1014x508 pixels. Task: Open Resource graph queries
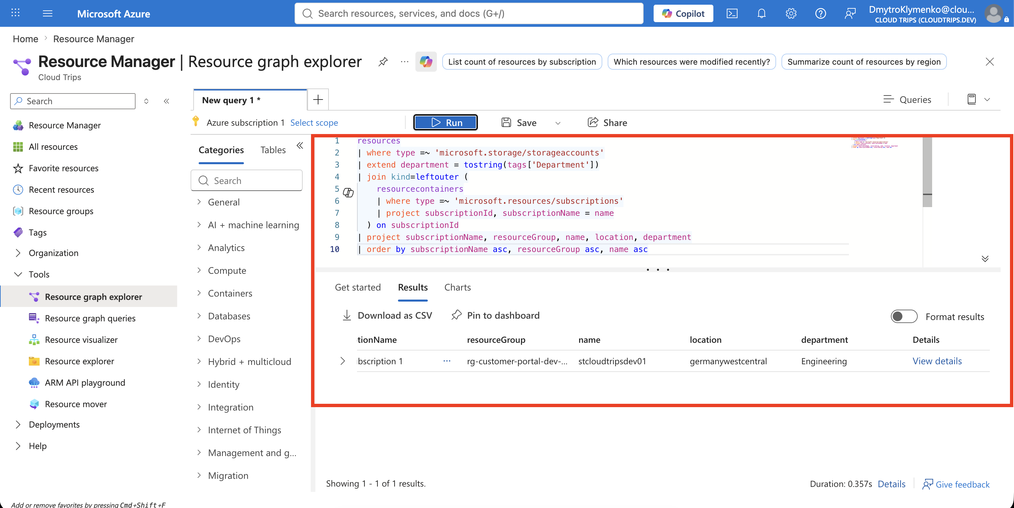pyautogui.click(x=90, y=318)
